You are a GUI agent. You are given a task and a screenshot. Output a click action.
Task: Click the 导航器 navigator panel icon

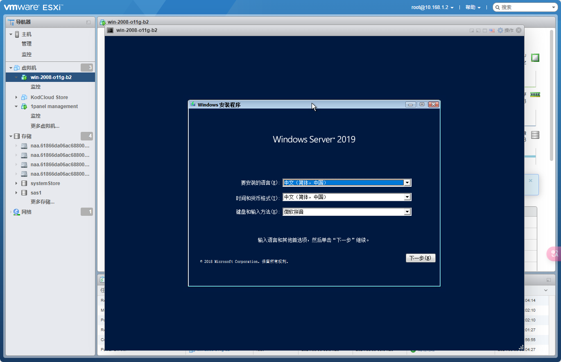(x=11, y=22)
